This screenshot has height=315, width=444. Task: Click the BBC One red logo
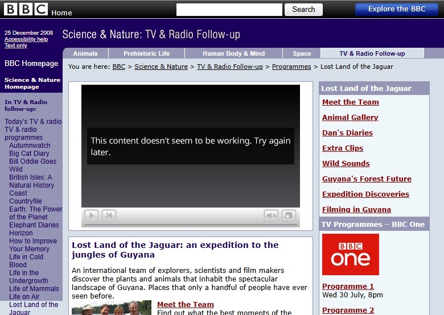click(x=350, y=254)
